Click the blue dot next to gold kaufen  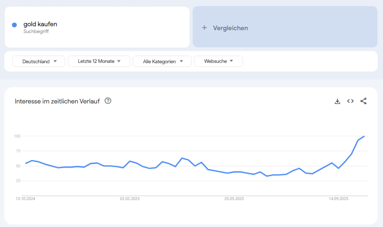14,25
